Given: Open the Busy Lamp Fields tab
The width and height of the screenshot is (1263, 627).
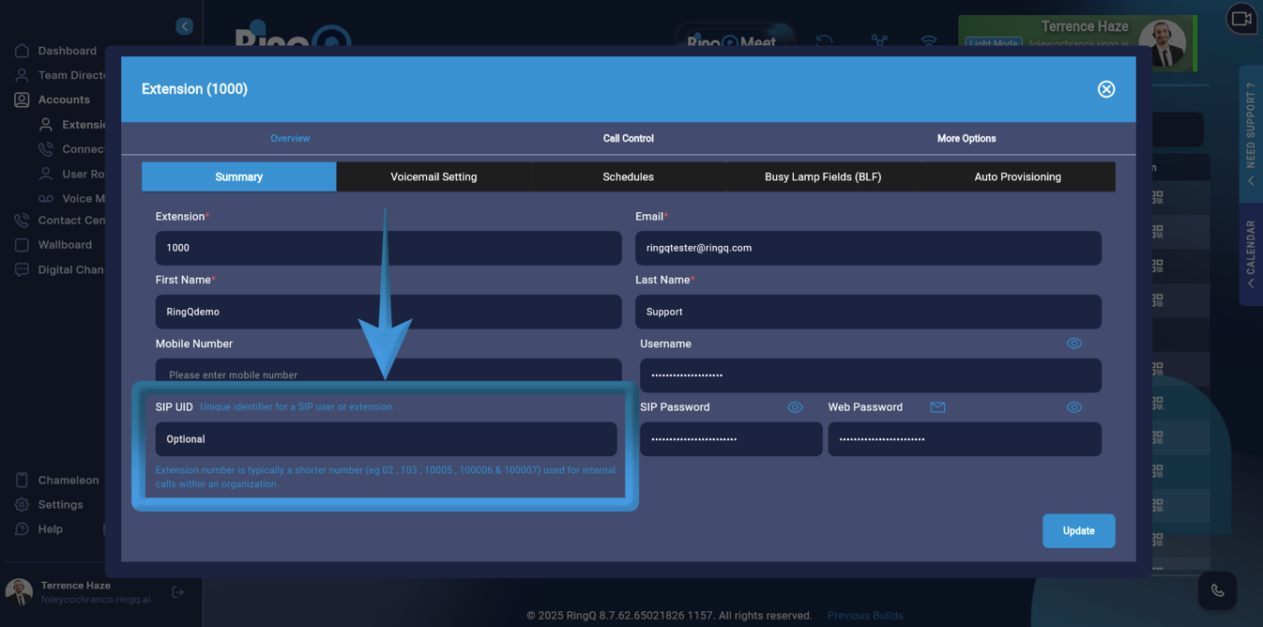Looking at the screenshot, I should pos(822,176).
